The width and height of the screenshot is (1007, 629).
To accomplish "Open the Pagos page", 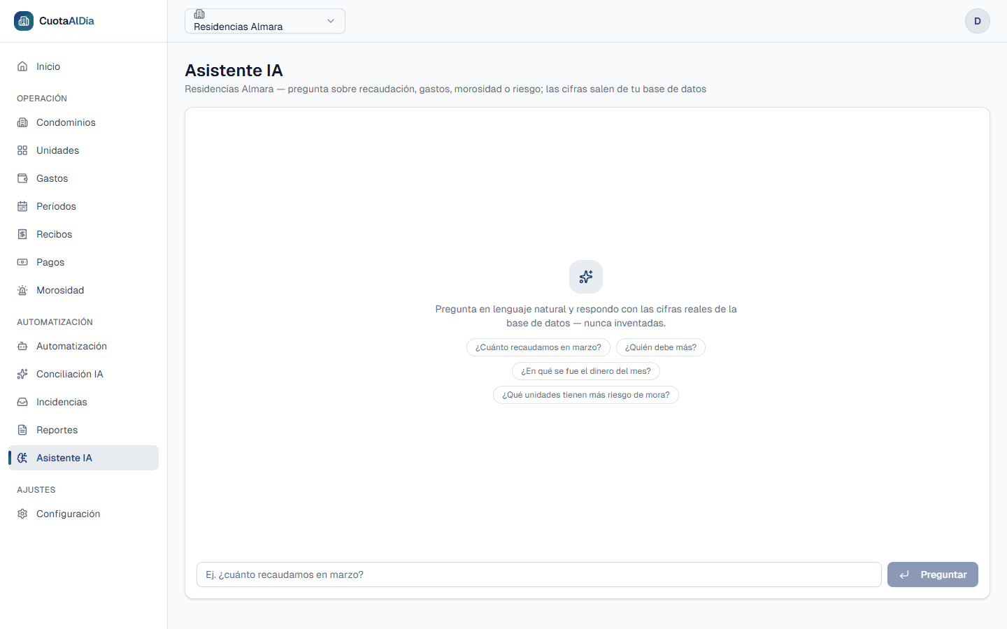I will 84,262.
